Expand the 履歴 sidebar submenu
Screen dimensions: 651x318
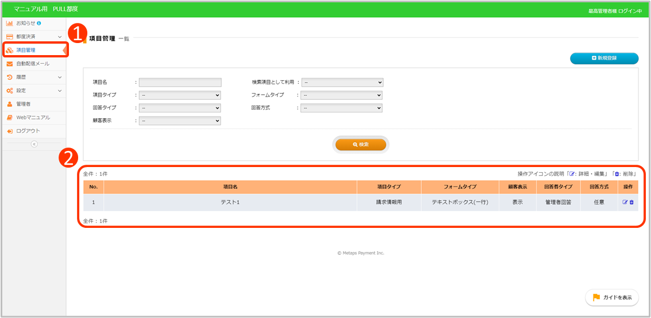point(60,77)
